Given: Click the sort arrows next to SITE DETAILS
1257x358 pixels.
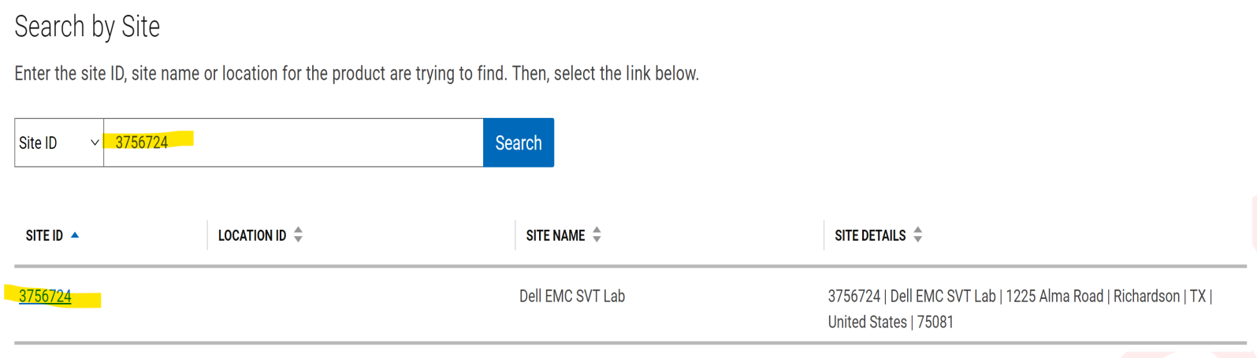Looking at the screenshot, I should (x=917, y=235).
